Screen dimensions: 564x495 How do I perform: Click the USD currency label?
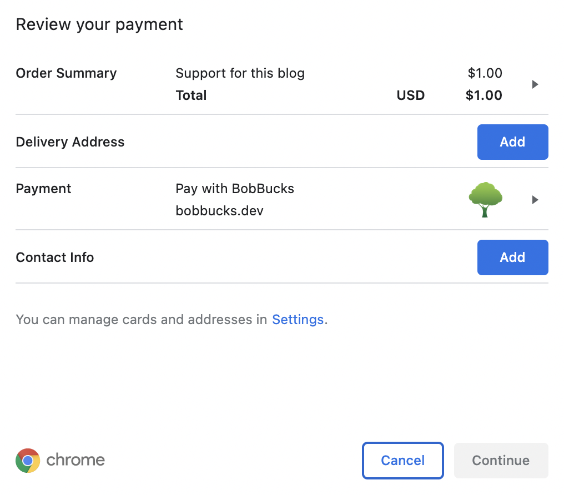pos(410,95)
